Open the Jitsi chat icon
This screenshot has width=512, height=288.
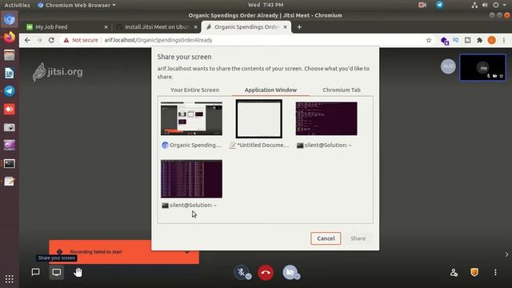tap(35, 272)
